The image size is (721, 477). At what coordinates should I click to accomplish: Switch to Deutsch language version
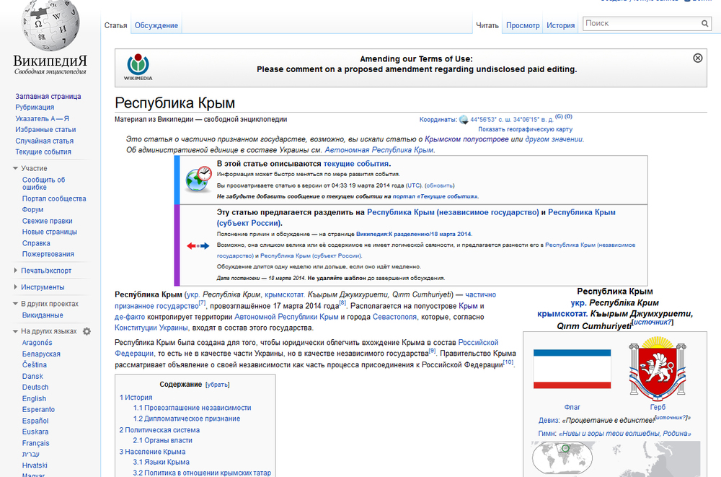point(35,388)
